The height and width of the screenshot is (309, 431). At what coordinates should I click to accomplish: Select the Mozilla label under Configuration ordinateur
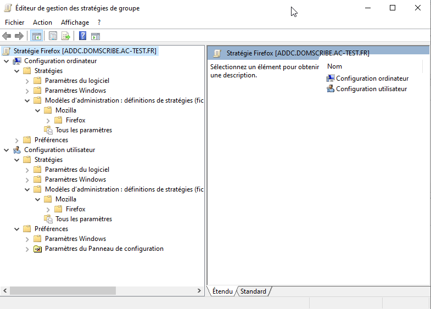66,110
